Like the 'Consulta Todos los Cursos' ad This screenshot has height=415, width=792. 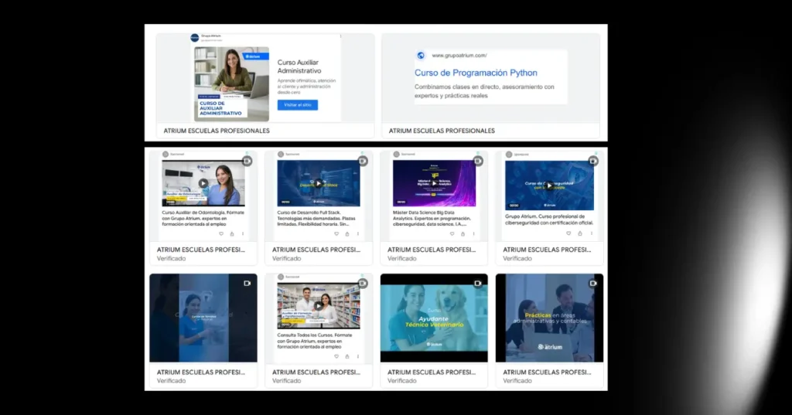pos(336,356)
